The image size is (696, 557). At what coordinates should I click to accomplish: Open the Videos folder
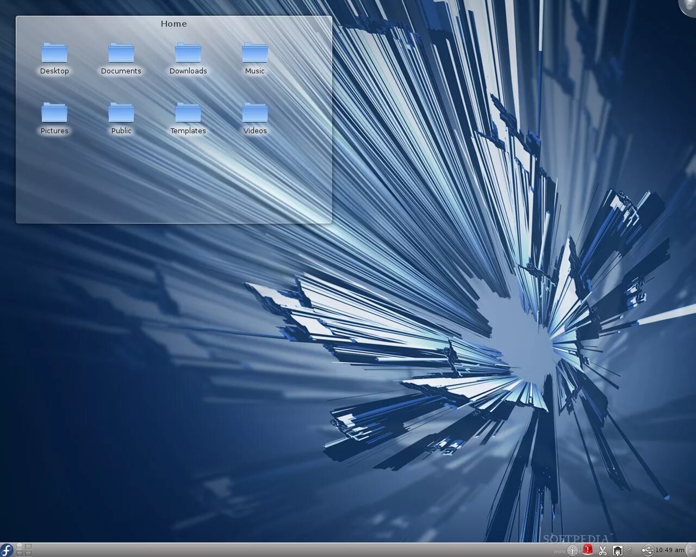tap(255, 119)
